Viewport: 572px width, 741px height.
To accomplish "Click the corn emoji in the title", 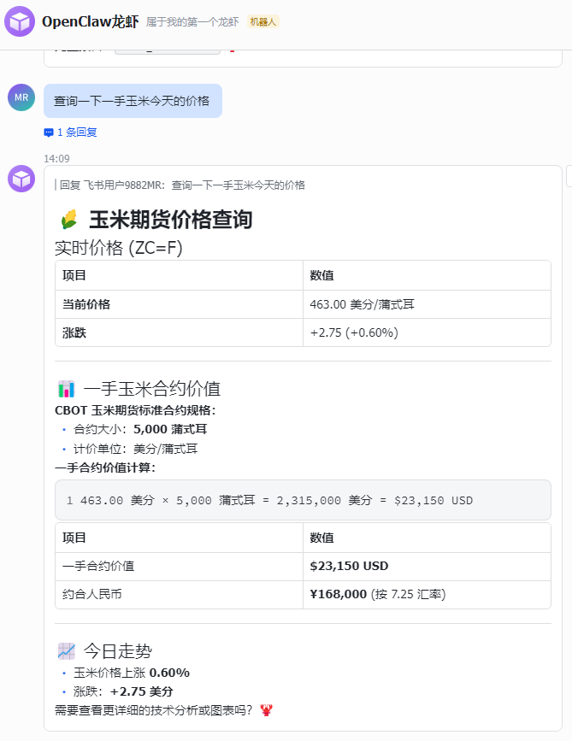I will [69, 221].
